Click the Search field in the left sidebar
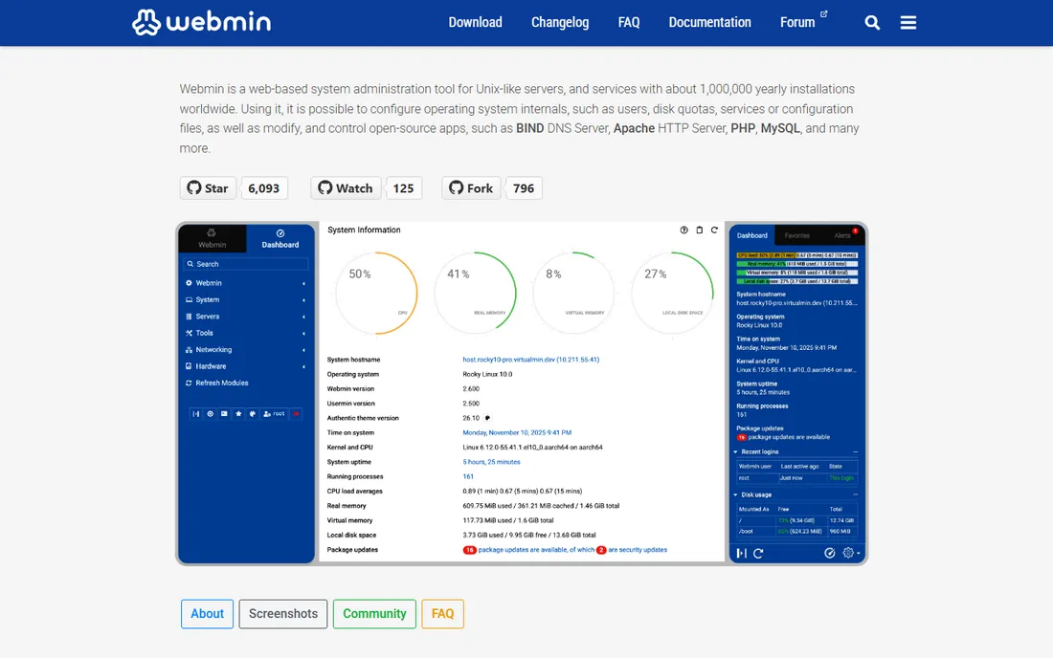Image resolution: width=1053 pixels, height=658 pixels. [x=246, y=264]
